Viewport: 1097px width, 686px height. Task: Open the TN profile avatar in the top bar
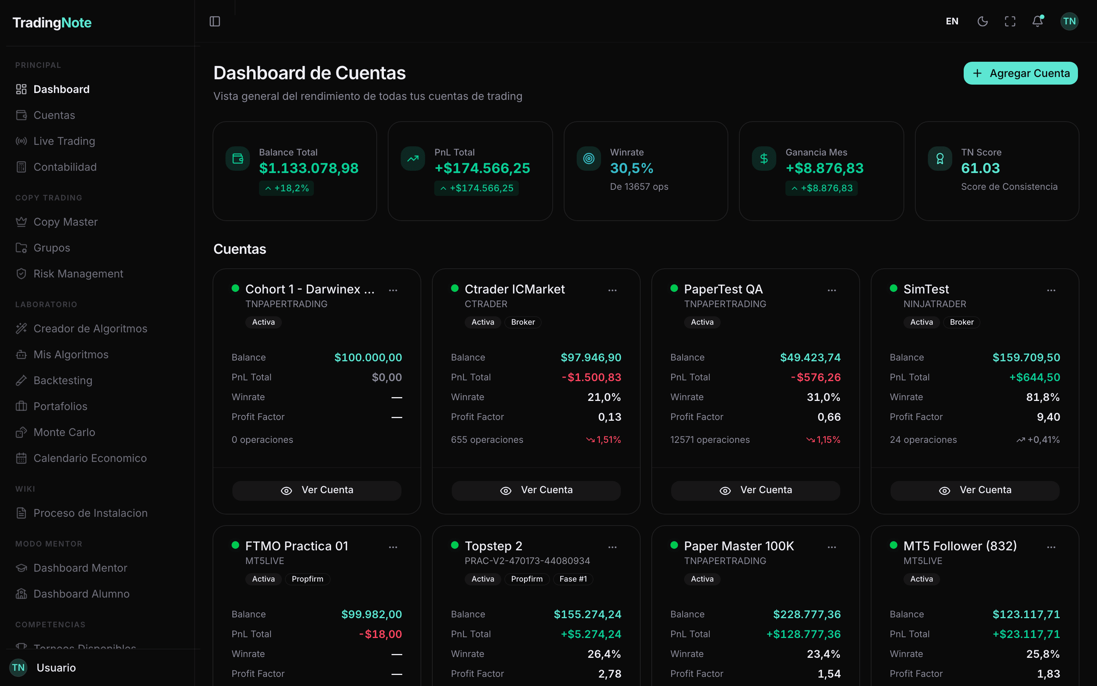point(1069,21)
